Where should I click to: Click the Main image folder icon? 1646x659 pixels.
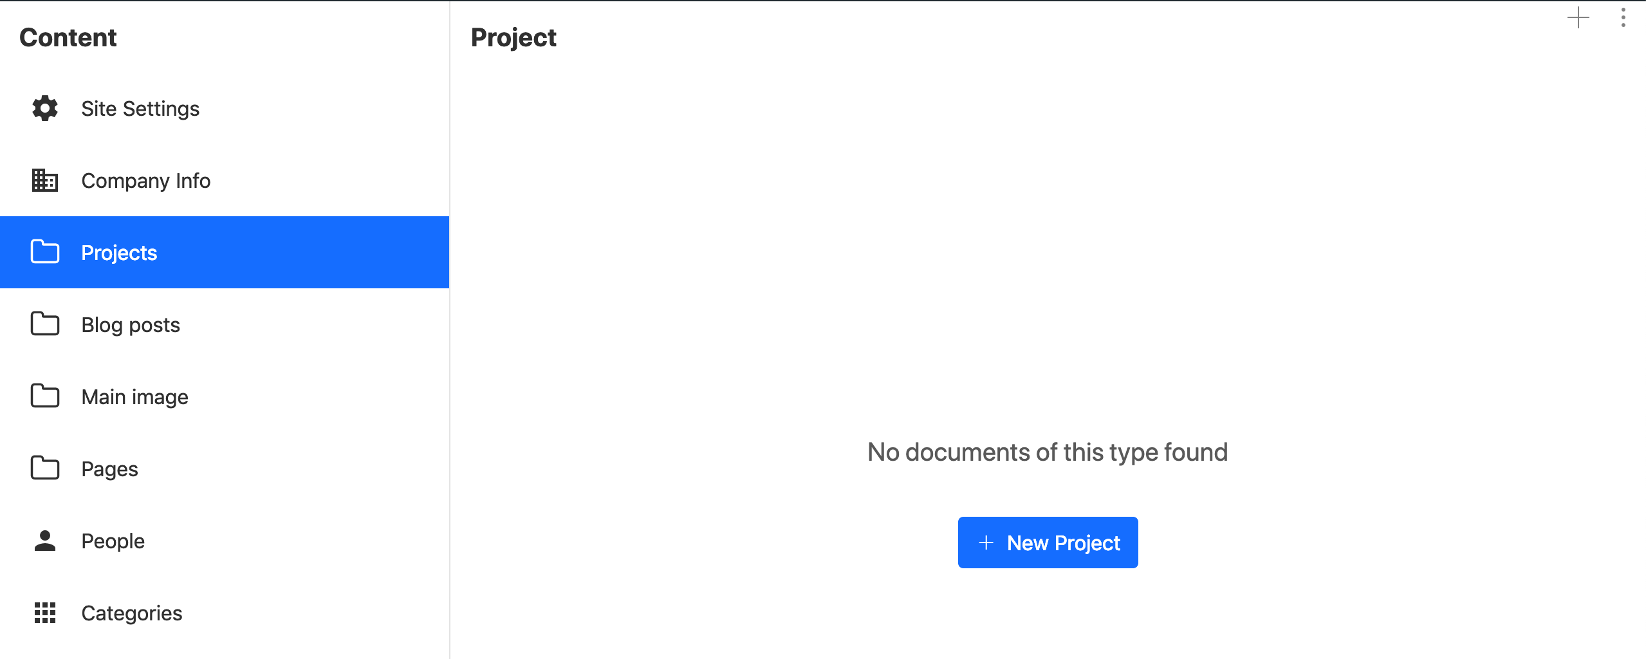[44, 396]
